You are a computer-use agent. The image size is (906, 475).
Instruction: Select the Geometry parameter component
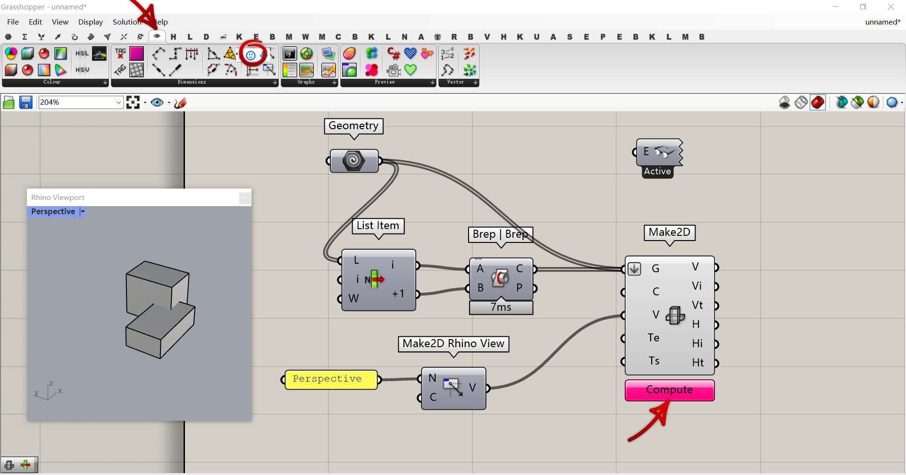[354, 161]
